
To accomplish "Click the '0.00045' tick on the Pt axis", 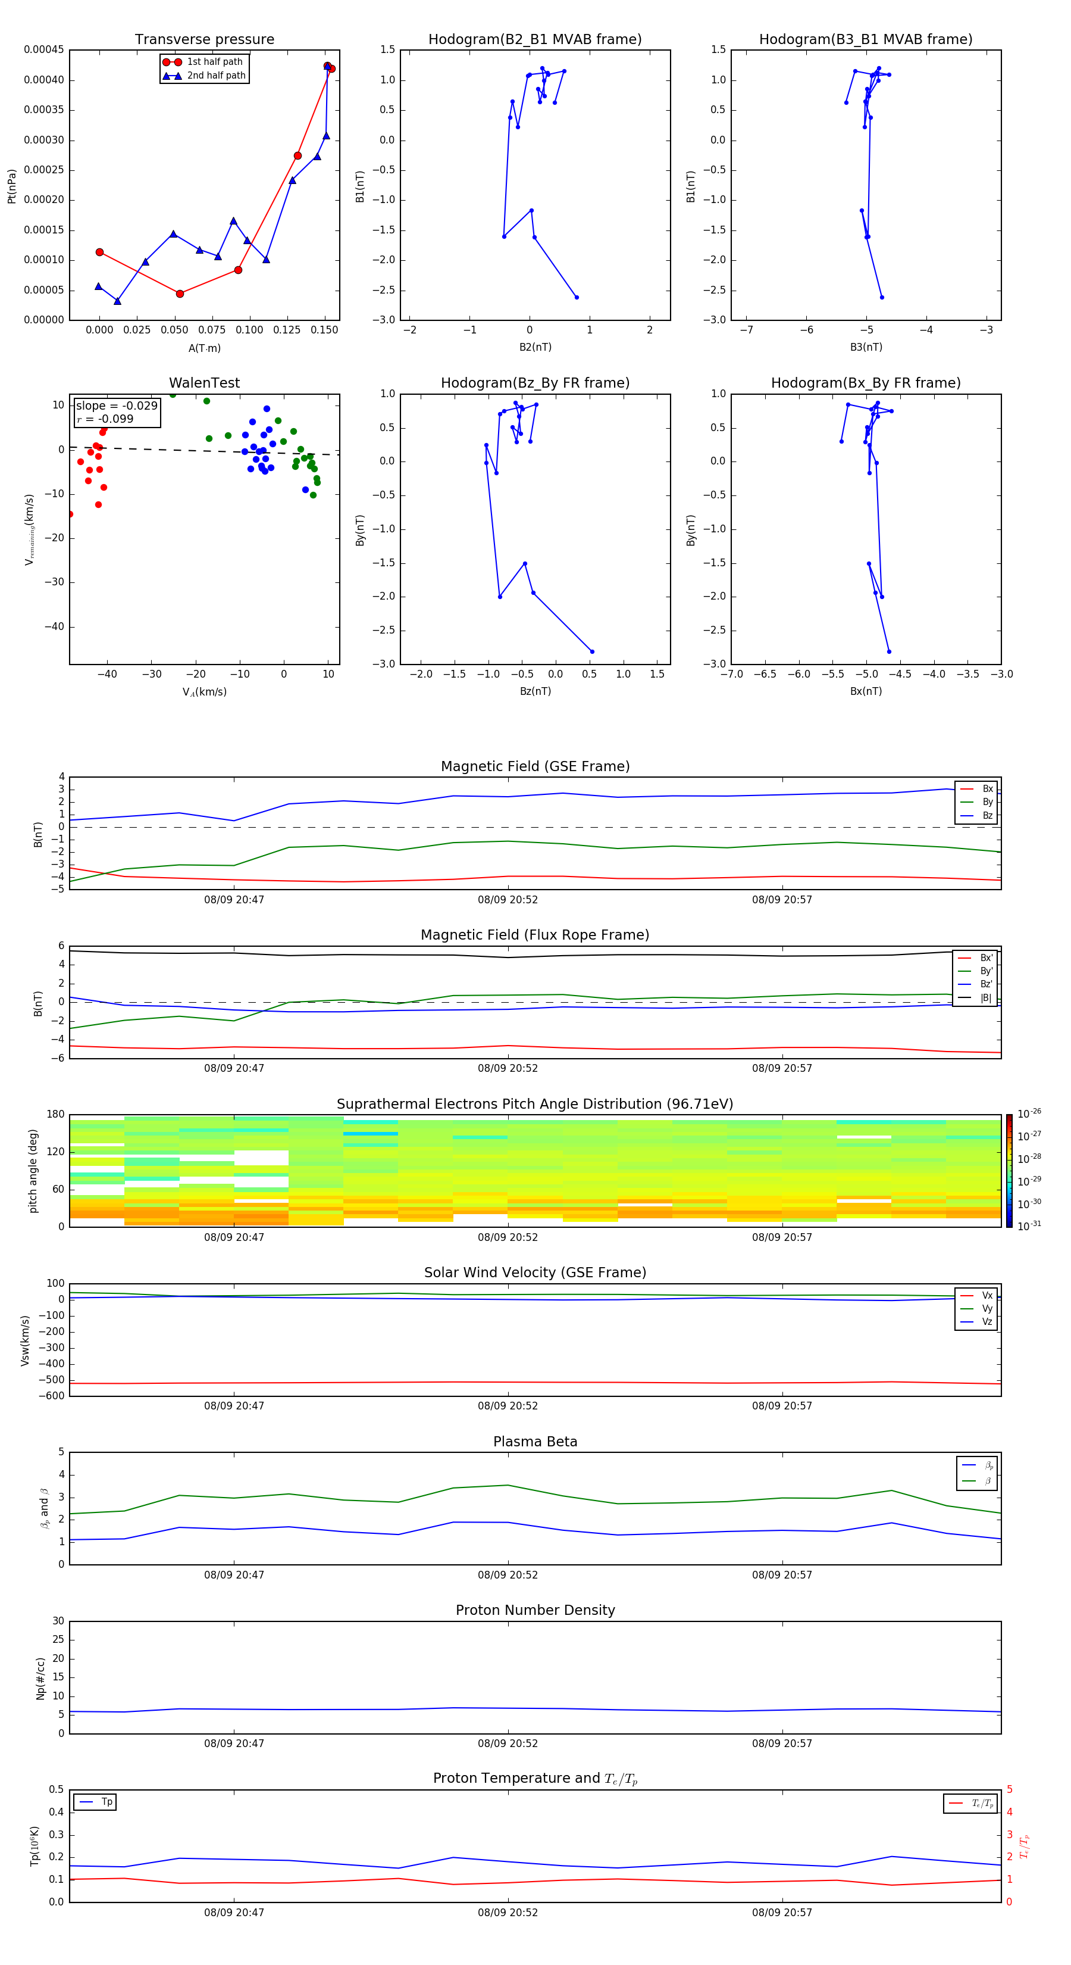I will [43, 49].
